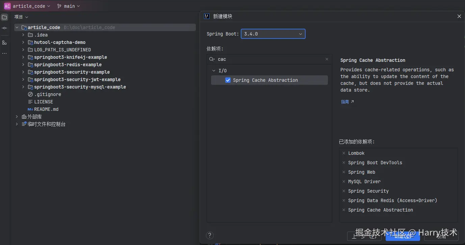Image resolution: width=465 pixels, height=245 pixels.
Task: Open the Structure tool window icon
Action: pos(4,43)
